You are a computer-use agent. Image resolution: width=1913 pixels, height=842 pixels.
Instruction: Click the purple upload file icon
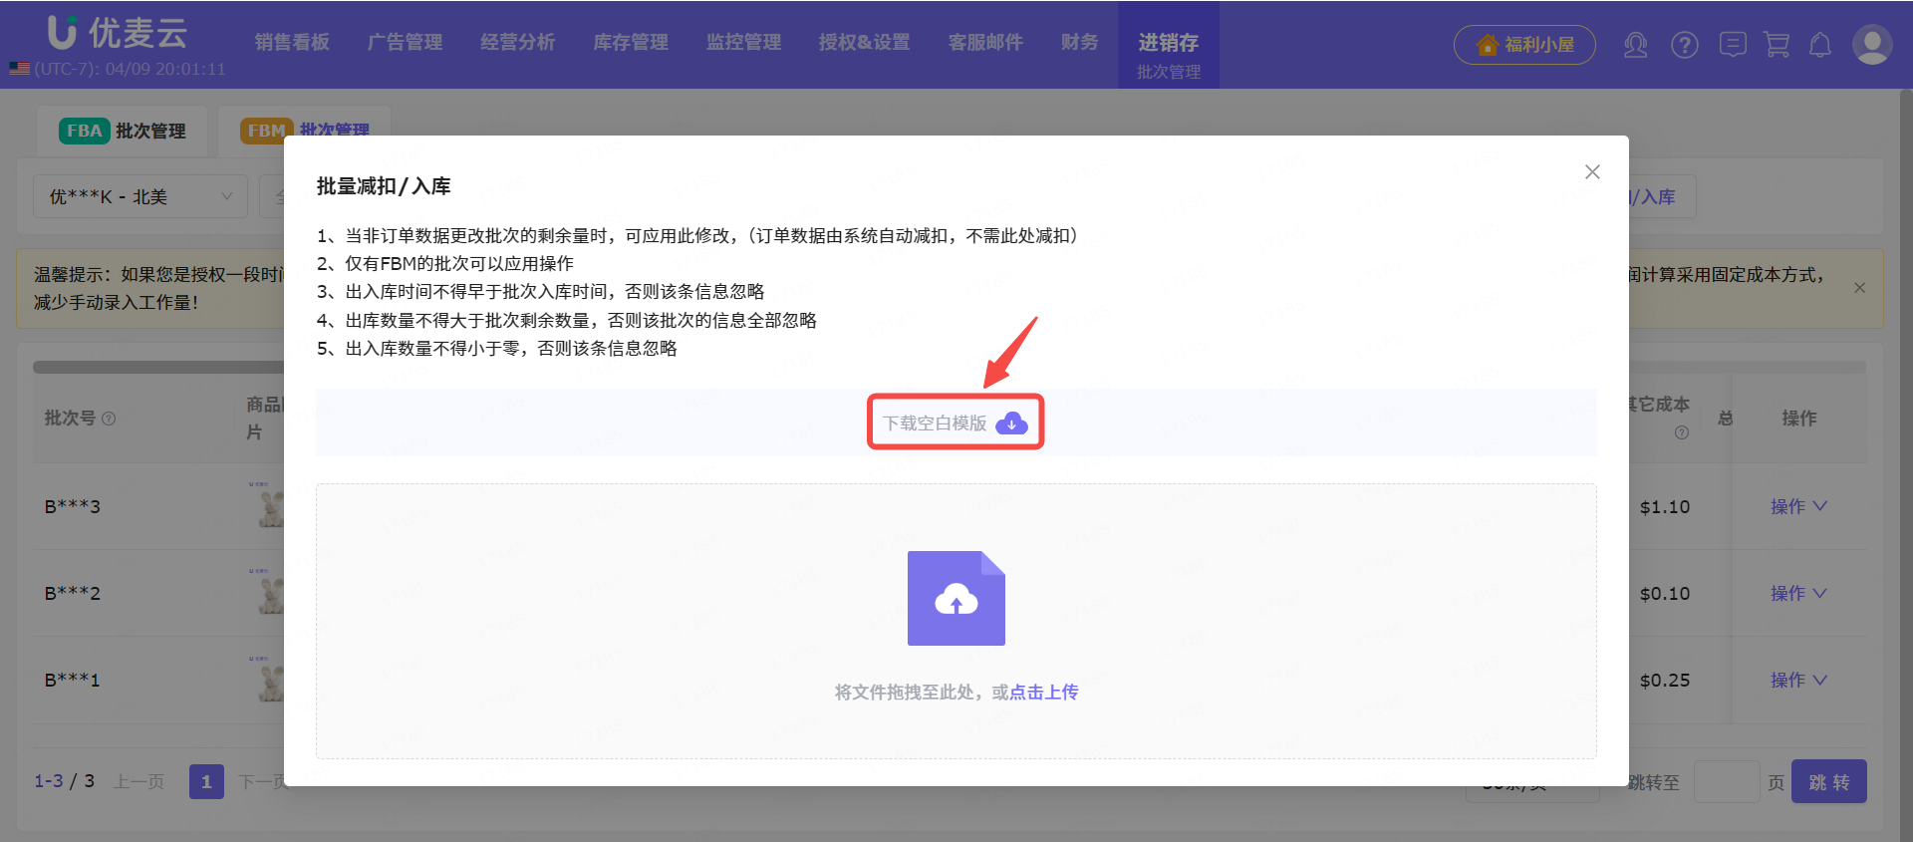point(956,598)
